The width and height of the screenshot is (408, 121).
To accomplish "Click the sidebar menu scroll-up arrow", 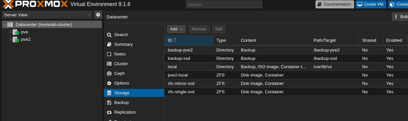I will (x=134, y=27).
